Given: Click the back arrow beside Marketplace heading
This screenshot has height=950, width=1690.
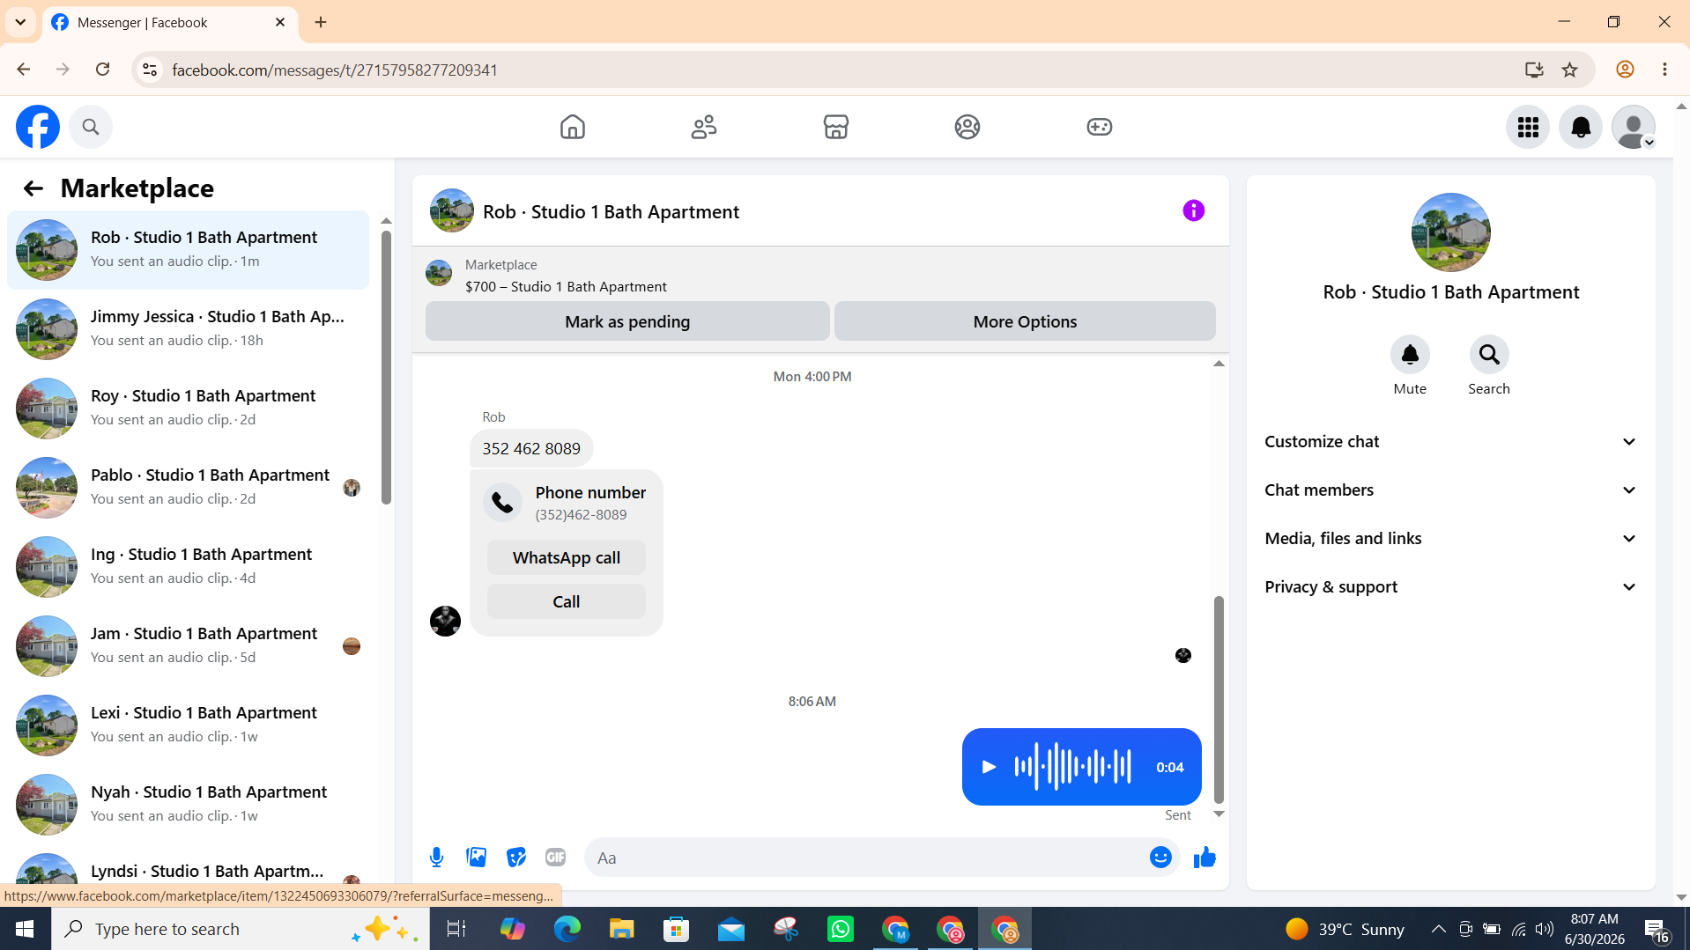Looking at the screenshot, I should point(33,188).
